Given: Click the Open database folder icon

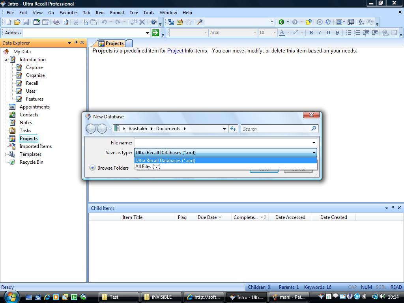Looking at the screenshot, I should 17,22.
